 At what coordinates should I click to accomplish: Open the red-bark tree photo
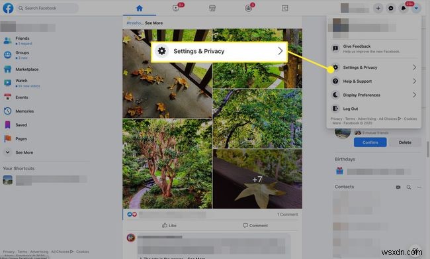(167, 164)
